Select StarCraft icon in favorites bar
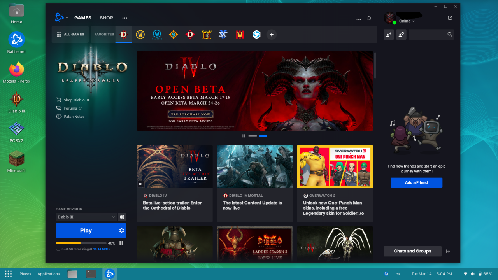 click(223, 35)
